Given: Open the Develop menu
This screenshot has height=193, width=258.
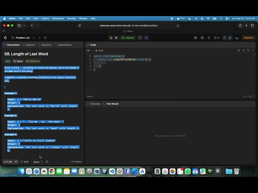Looking at the screenshot, I should (71, 18).
